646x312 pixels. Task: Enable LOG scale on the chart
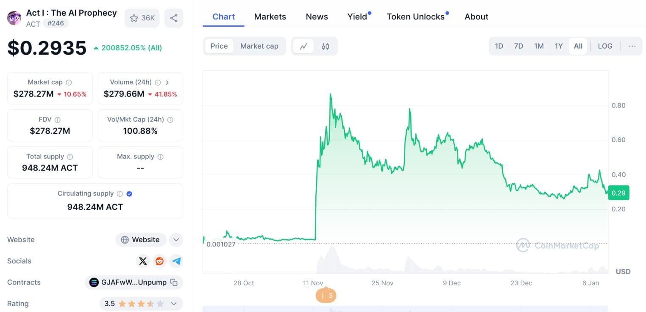(x=605, y=46)
